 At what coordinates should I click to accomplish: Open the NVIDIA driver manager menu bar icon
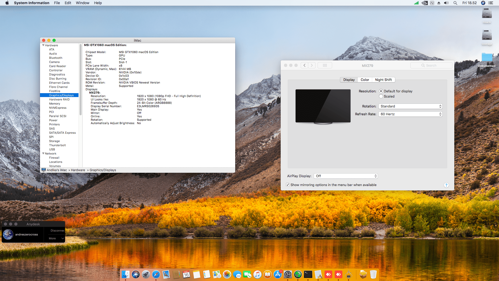[x=424, y=3]
